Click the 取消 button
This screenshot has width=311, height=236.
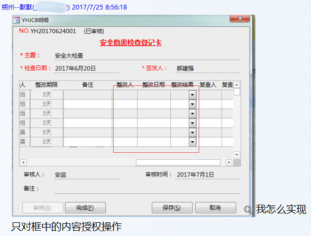216,208
